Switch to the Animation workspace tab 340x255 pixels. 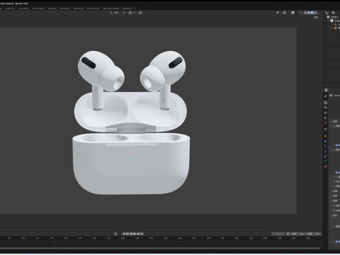[65, 8]
